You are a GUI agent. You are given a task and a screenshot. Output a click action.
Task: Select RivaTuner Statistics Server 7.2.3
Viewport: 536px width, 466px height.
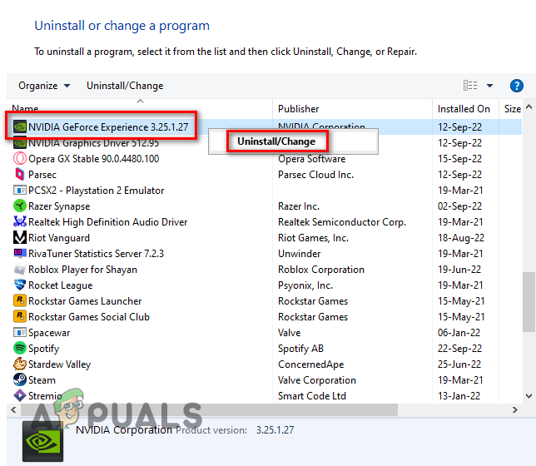96,253
